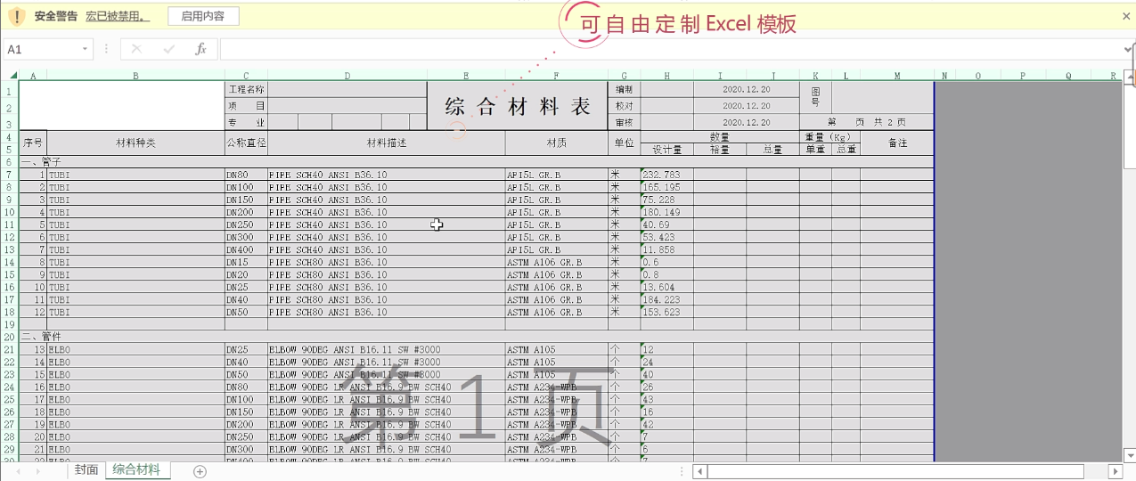Select column H header

(x=666, y=76)
